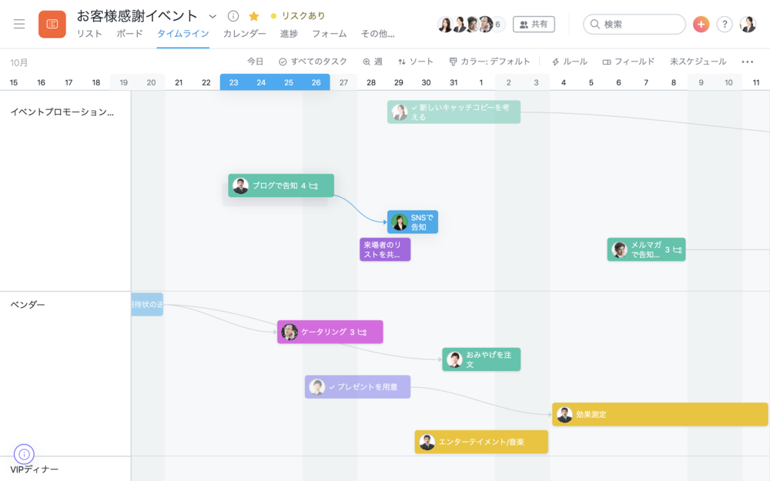The image size is (770, 481).
Task: Click assignee avatar on ブログで告知
Action: point(240,185)
